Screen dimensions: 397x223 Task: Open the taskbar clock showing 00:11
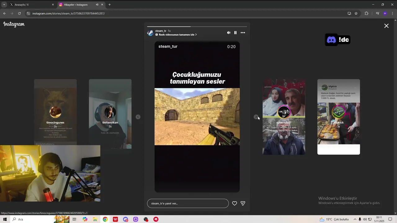coord(379,219)
